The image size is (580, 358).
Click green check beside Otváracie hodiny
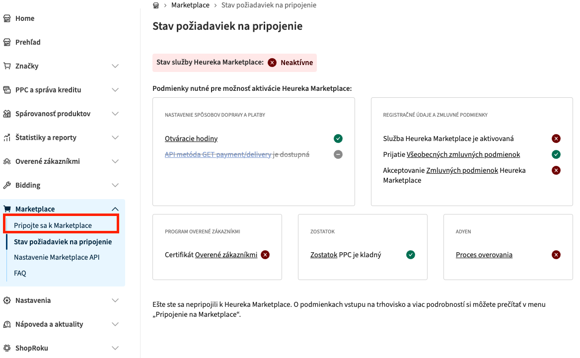[x=338, y=139]
